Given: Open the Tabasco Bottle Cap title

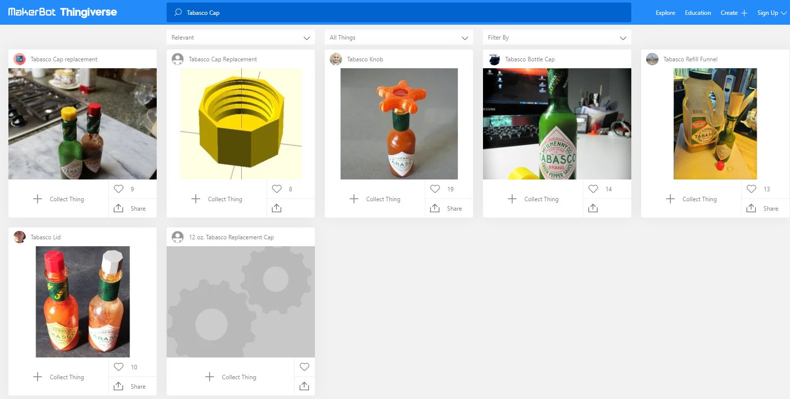Looking at the screenshot, I should click(x=530, y=59).
